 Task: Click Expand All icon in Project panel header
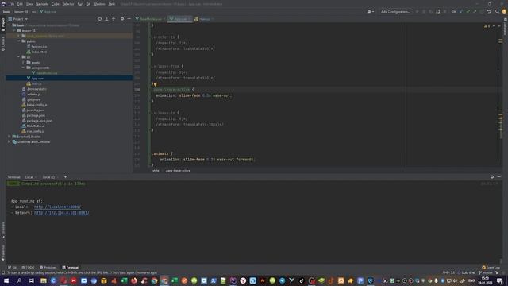106,19
